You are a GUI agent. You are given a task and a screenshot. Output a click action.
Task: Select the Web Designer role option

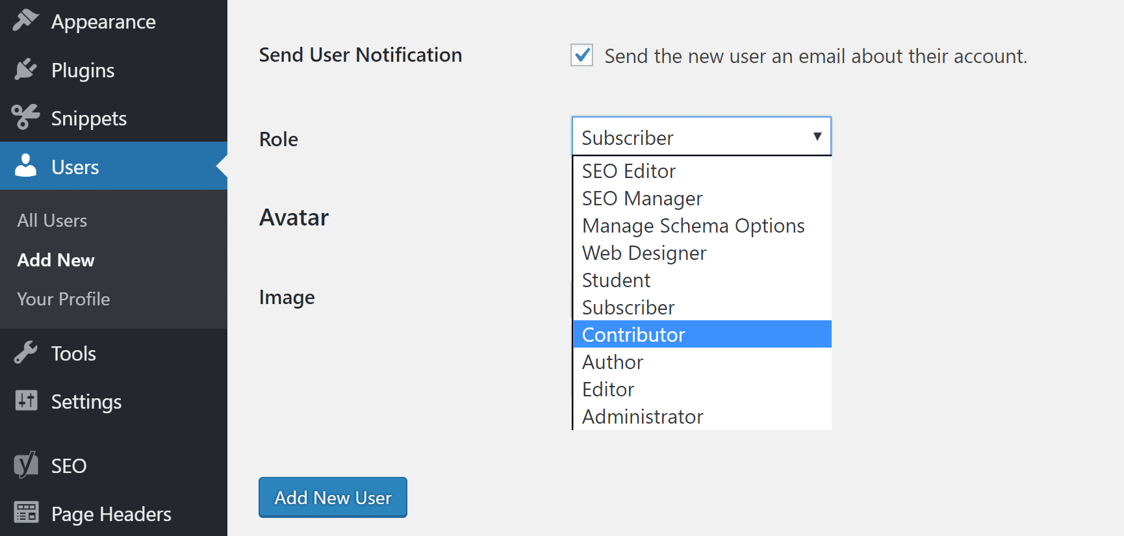(x=643, y=253)
